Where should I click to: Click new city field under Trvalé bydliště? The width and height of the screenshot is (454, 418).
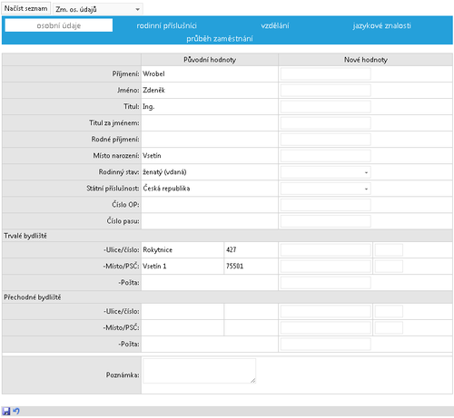325,267
